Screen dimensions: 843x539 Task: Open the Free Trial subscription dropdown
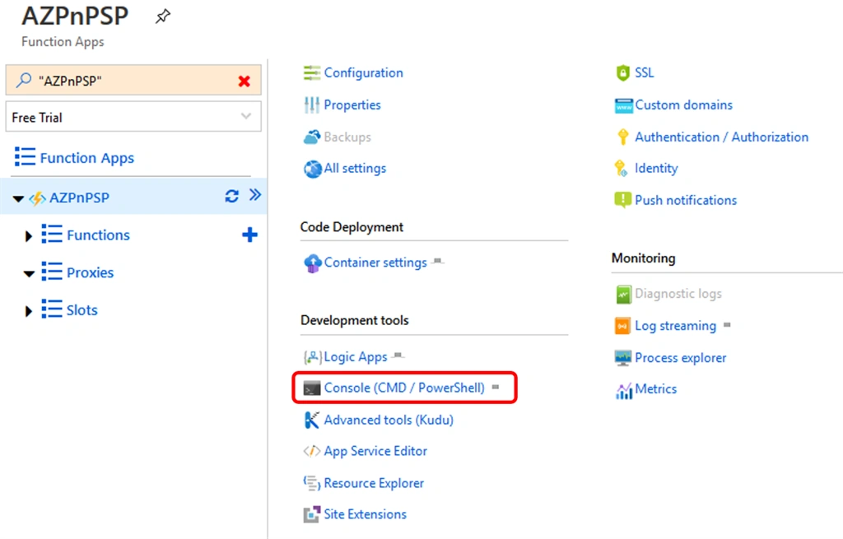[133, 117]
